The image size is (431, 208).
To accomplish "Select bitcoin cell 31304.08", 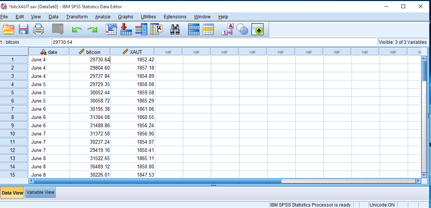I will (x=90, y=117).
